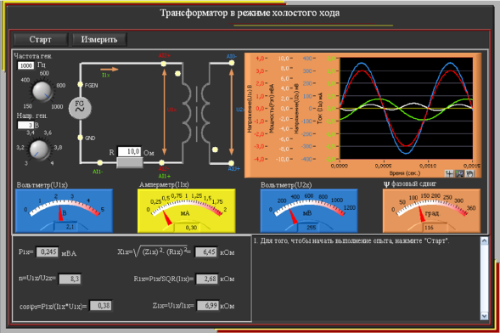The height and width of the screenshot is (333, 500).
Task: Select the GND terminal node
Action: [81, 138]
